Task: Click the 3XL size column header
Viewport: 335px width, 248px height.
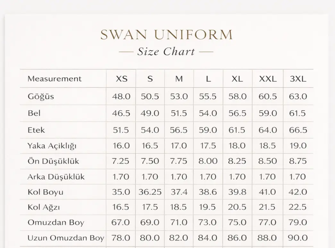Action: tap(298, 79)
